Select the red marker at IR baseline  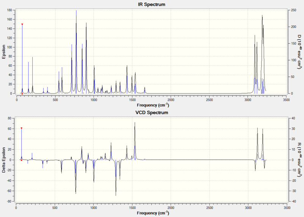[22, 93]
